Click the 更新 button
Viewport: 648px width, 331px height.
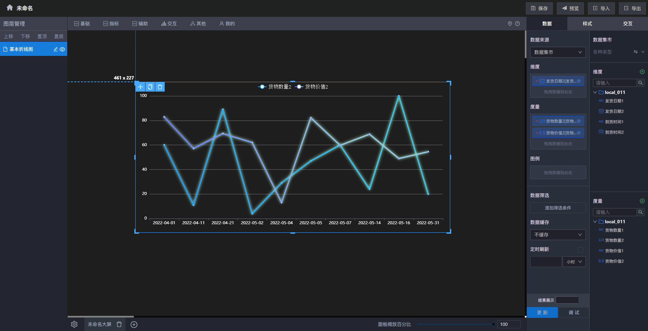coord(542,312)
